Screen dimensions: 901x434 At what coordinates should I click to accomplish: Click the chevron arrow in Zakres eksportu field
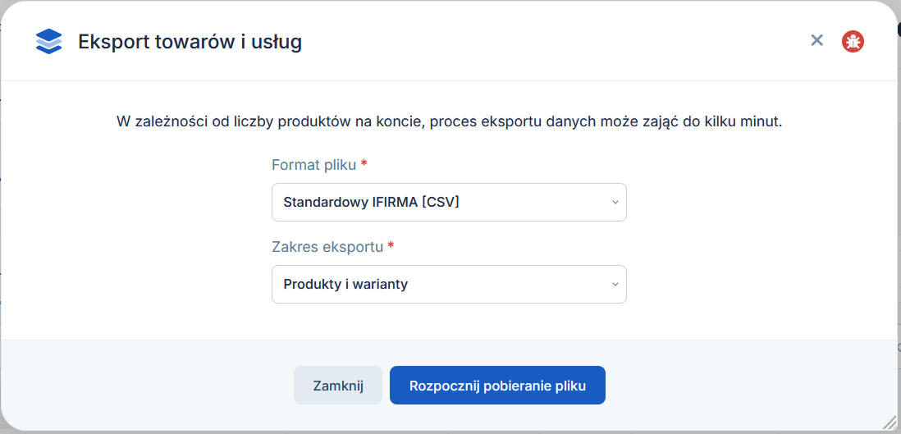click(x=615, y=284)
